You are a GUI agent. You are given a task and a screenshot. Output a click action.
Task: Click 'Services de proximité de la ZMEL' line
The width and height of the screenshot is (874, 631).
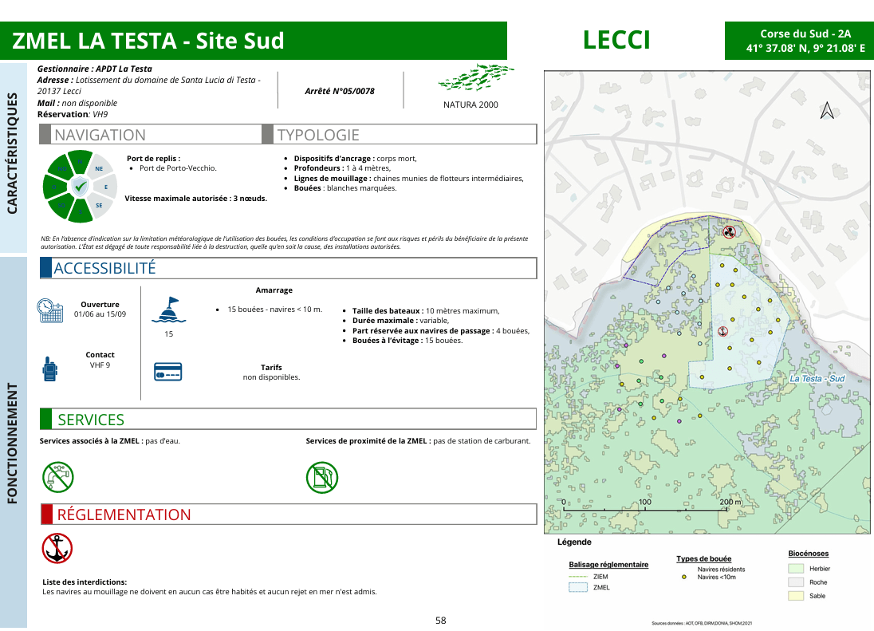418,441
